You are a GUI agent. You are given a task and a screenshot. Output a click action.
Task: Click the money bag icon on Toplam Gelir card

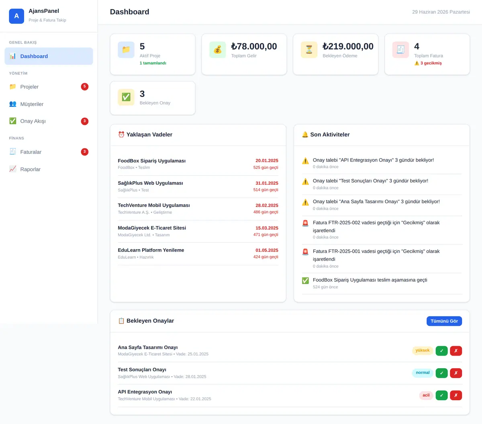pyautogui.click(x=218, y=50)
